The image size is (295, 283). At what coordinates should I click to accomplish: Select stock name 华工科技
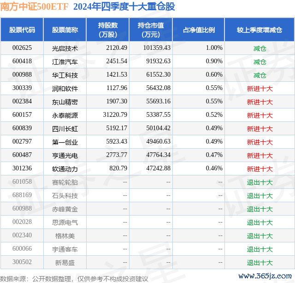click(65, 75)
